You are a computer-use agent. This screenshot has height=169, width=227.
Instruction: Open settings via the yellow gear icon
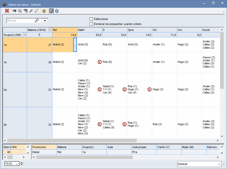[x=44, y=11]
